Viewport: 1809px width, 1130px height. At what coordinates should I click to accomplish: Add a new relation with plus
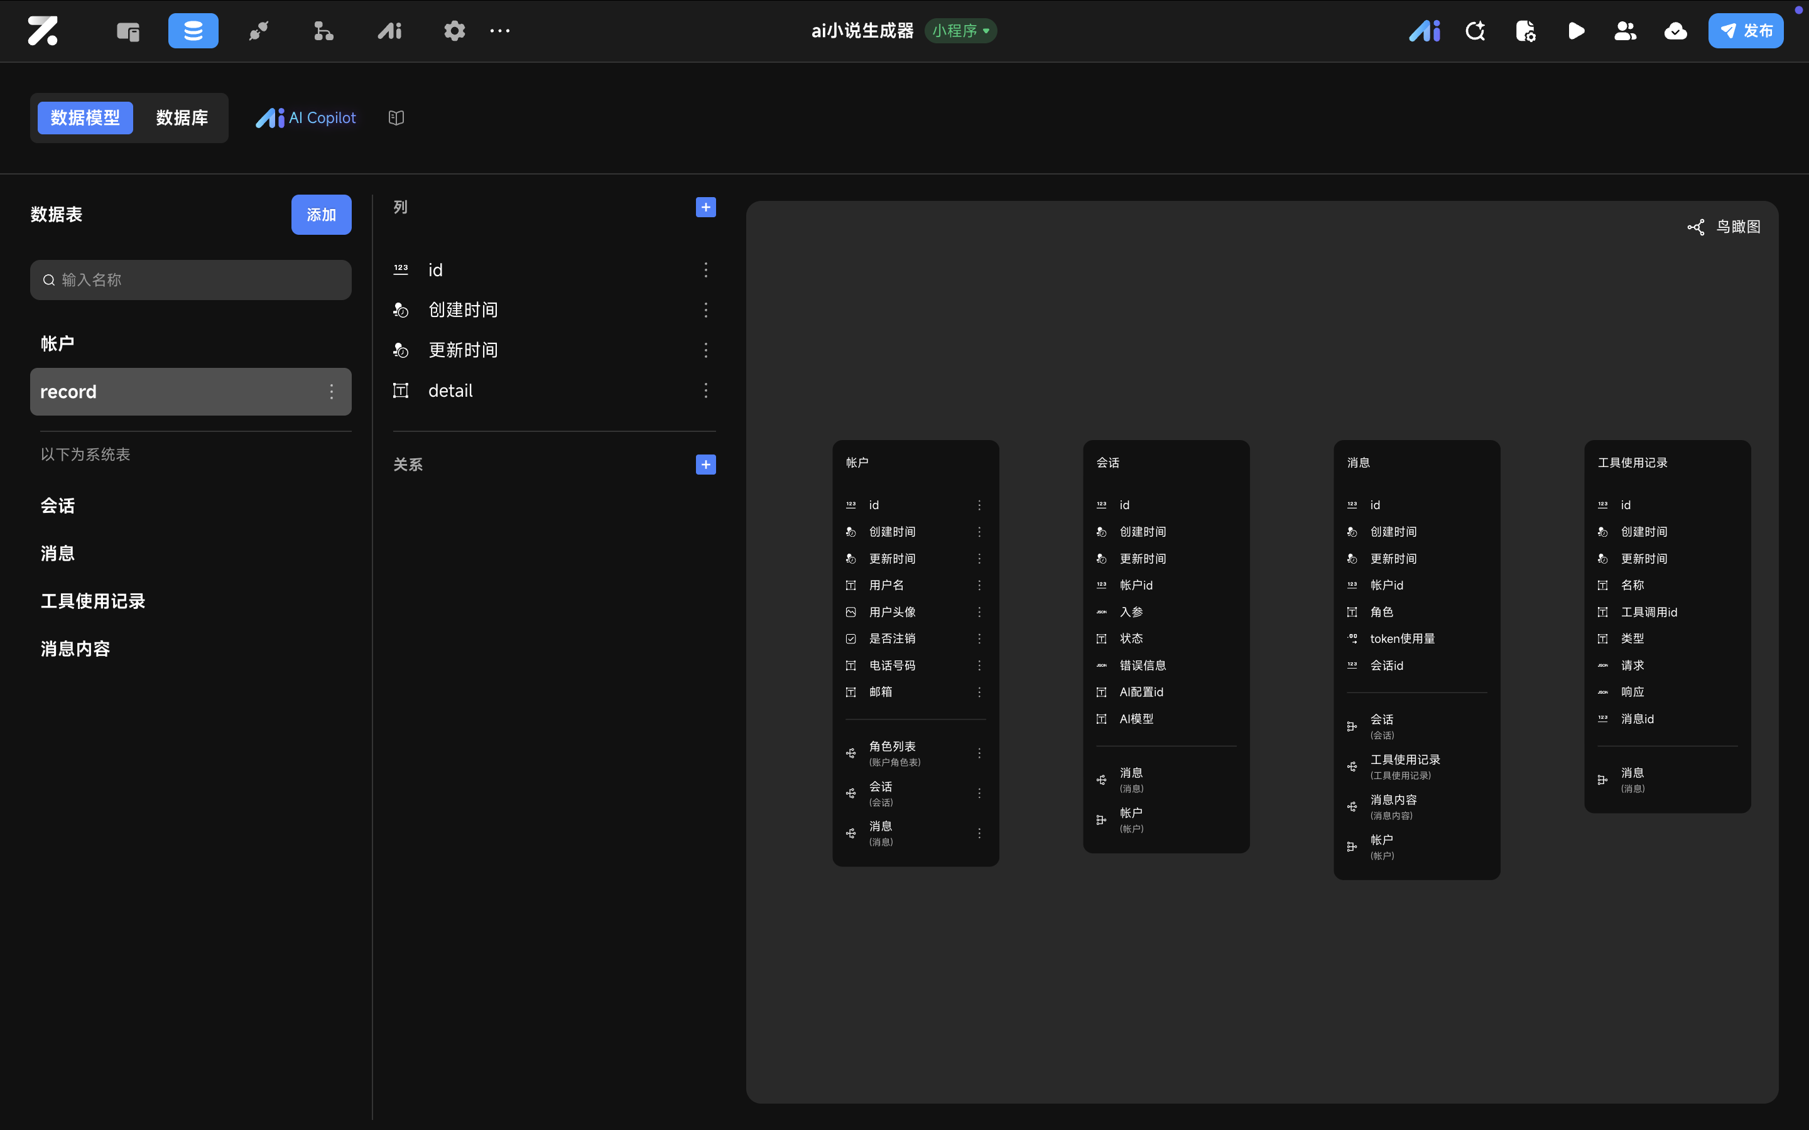point(705,465)
